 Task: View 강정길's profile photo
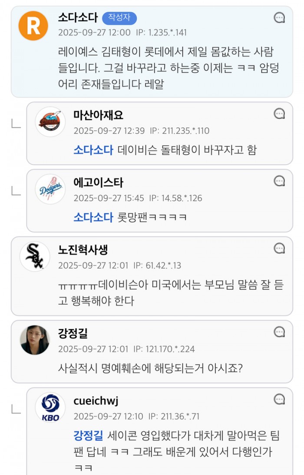pyautogui.click(x=35, y=340)
